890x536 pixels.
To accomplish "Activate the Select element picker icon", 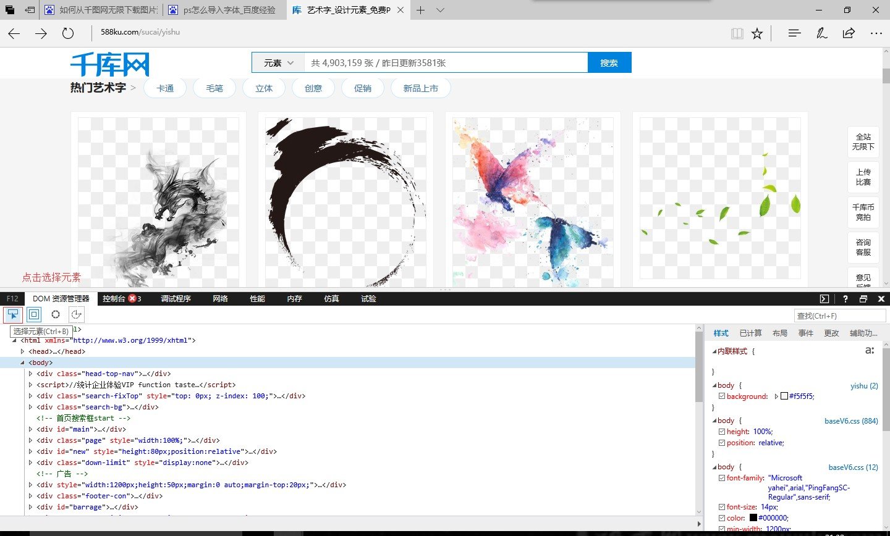I will (13, 314).
